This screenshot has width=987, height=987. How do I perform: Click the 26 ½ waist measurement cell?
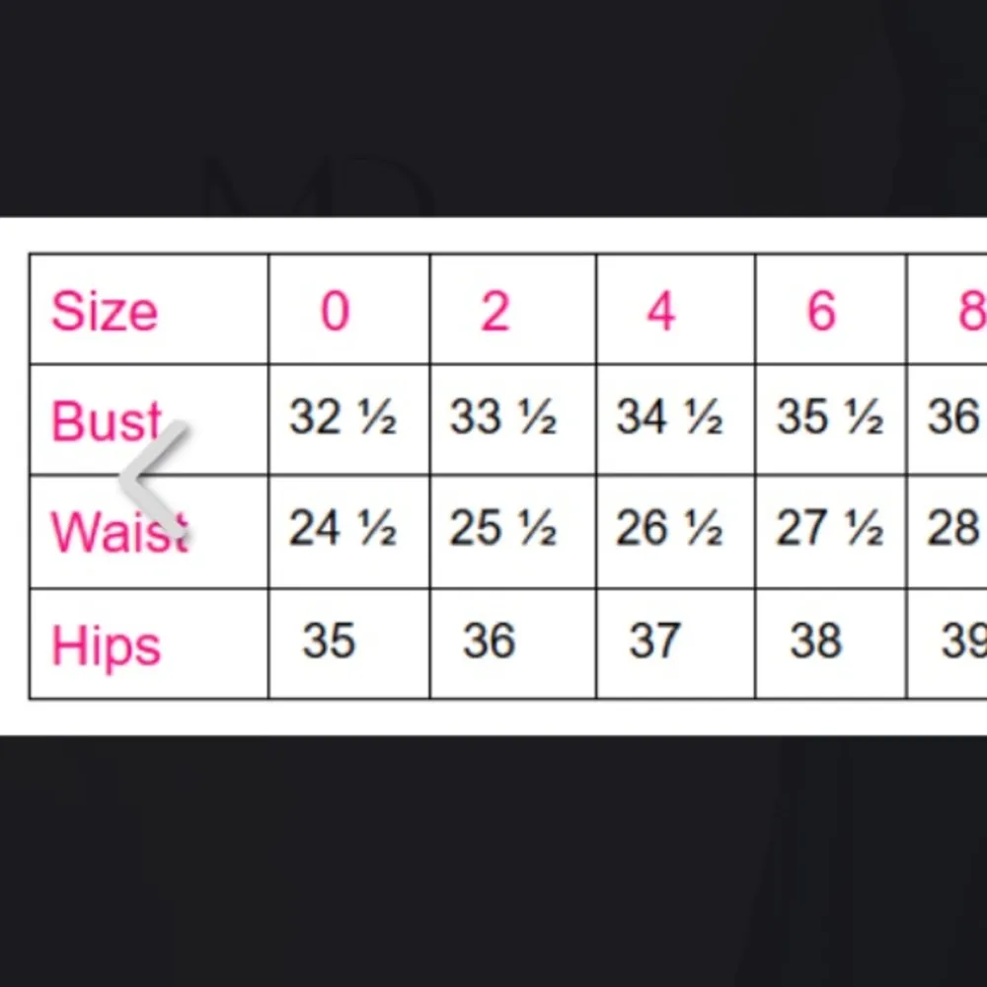pos(669,530)
